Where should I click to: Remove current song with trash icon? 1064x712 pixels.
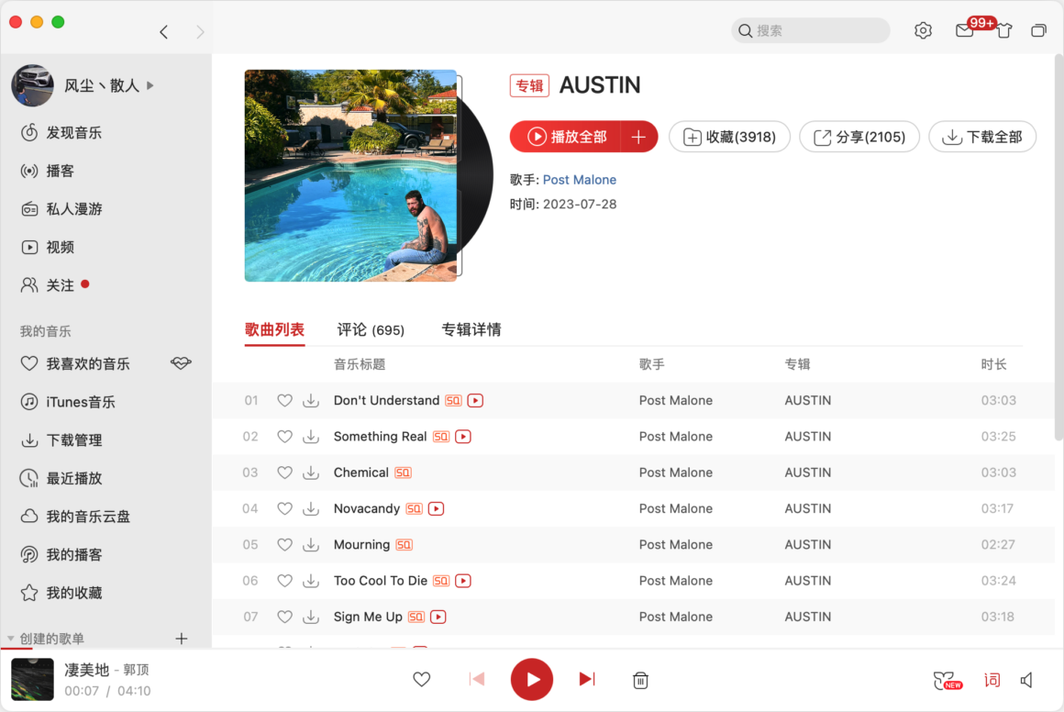pyautogui.click(x=640, y=680)
